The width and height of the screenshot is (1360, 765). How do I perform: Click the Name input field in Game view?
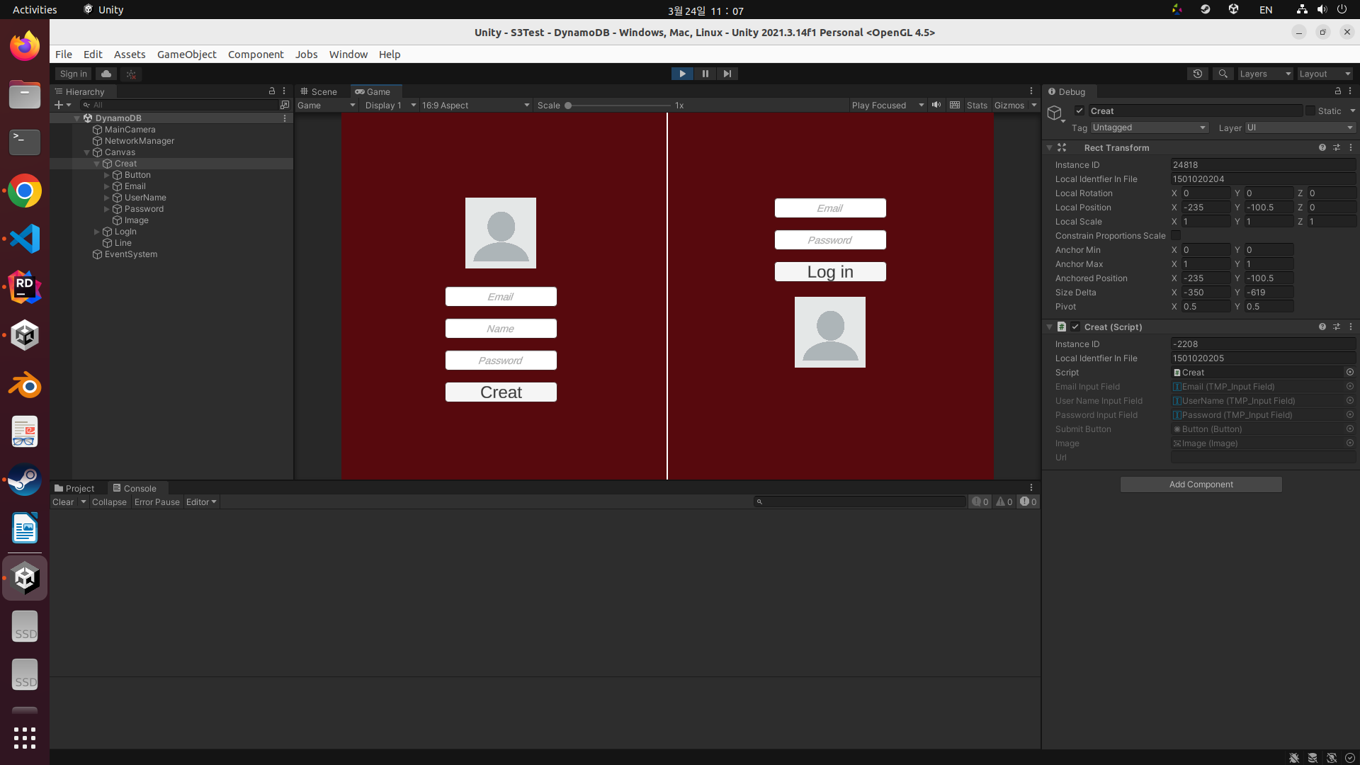(501, 329)
